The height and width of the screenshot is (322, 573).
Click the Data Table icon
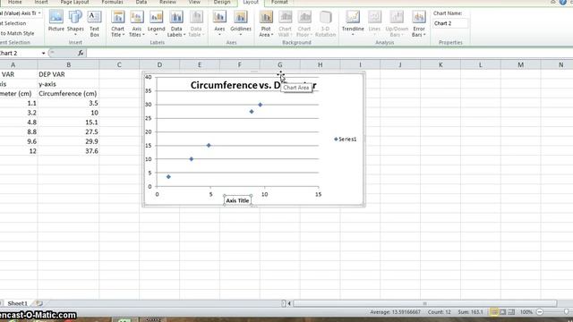point(196,23)
